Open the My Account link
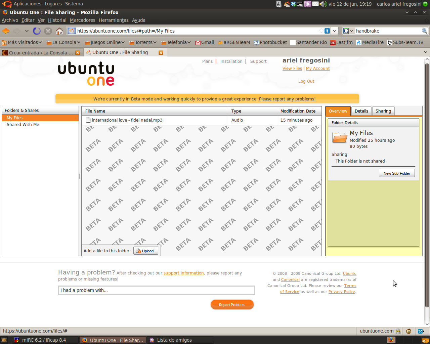Image resolution: width=430 pixels, height=344 pixels. click(x=318, y=69)
